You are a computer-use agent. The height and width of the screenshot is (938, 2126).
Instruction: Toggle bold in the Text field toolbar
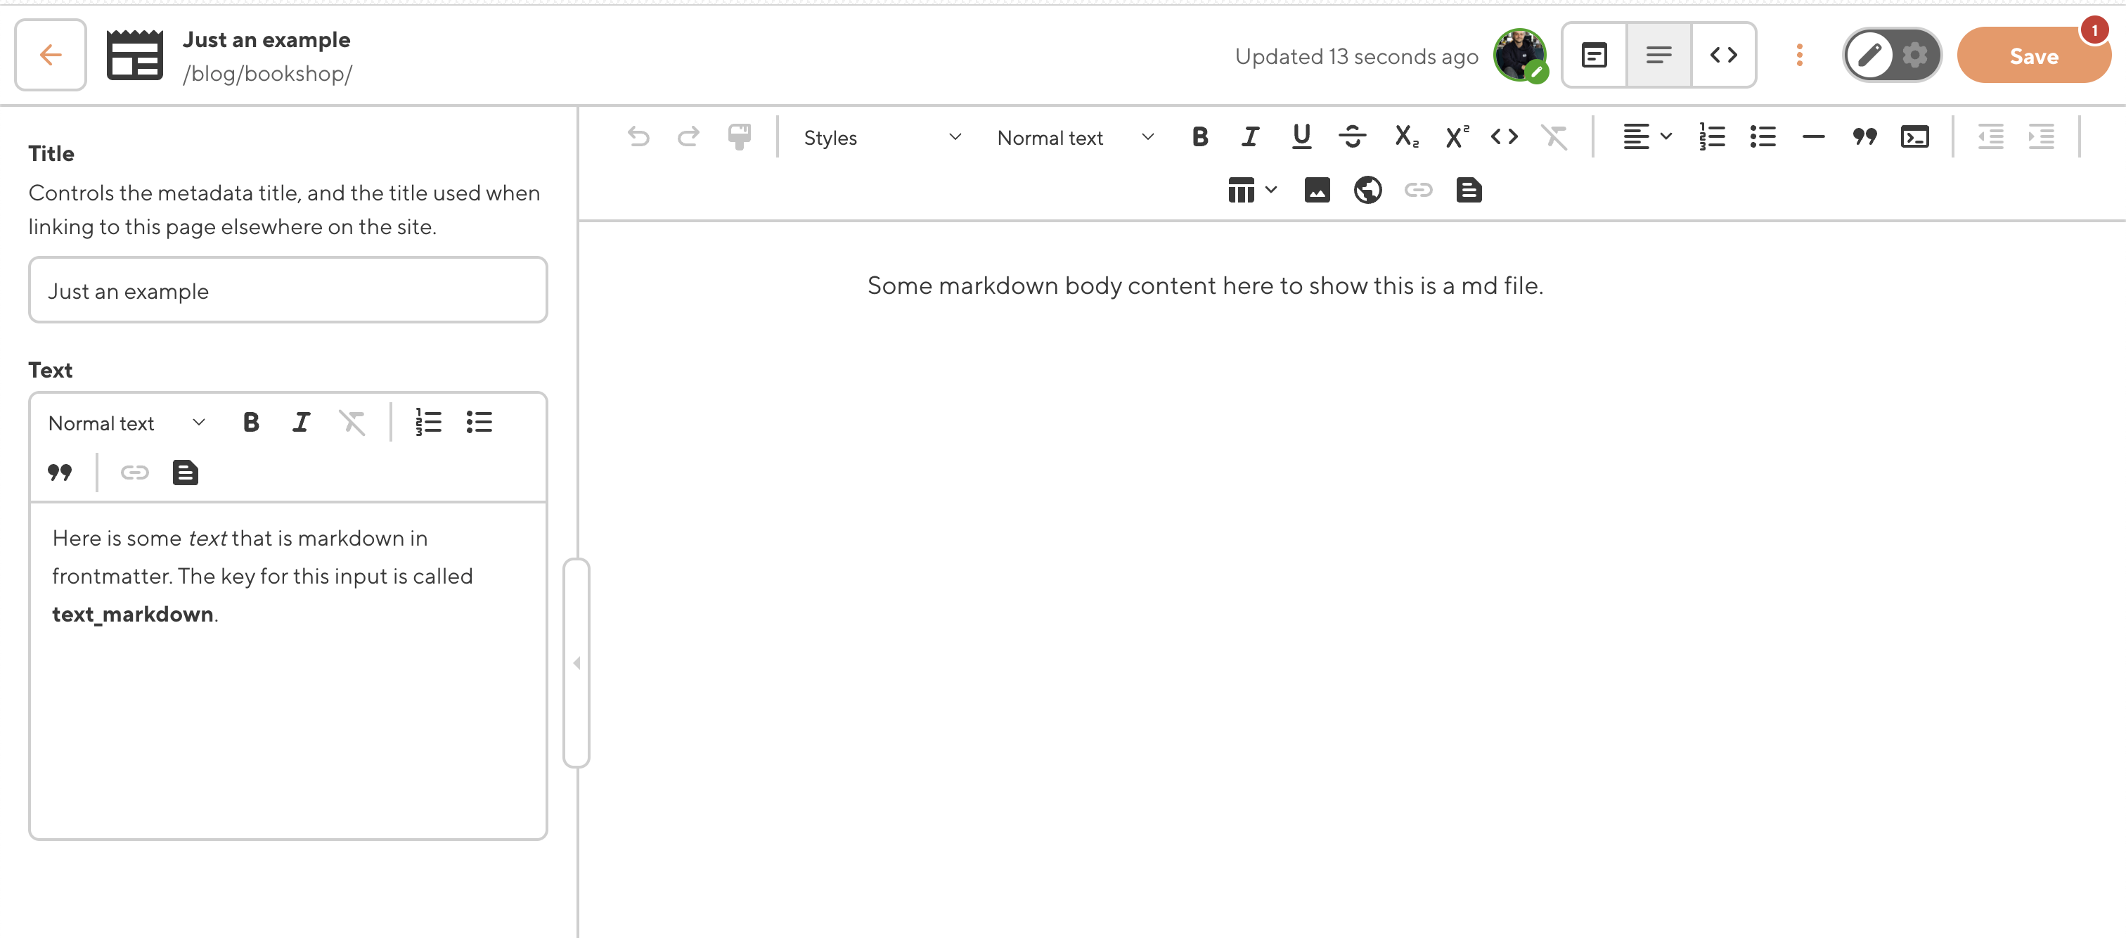251,423
